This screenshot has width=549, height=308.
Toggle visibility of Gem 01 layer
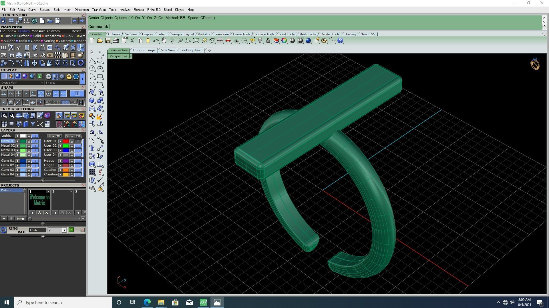point(35,161)
